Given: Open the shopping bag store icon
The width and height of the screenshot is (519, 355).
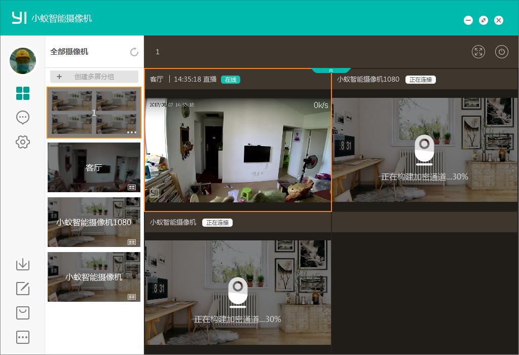Looking at the screenshot, I should [x=23, y=313].
